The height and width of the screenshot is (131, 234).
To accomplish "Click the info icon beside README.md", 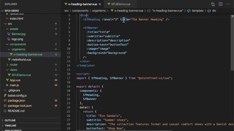I will [x=5, y=111].
